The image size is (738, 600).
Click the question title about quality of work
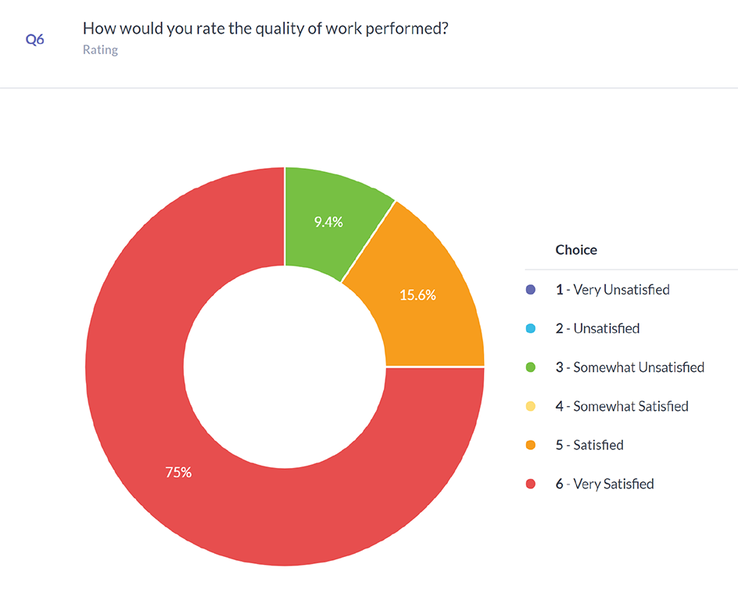coord(265,29)
